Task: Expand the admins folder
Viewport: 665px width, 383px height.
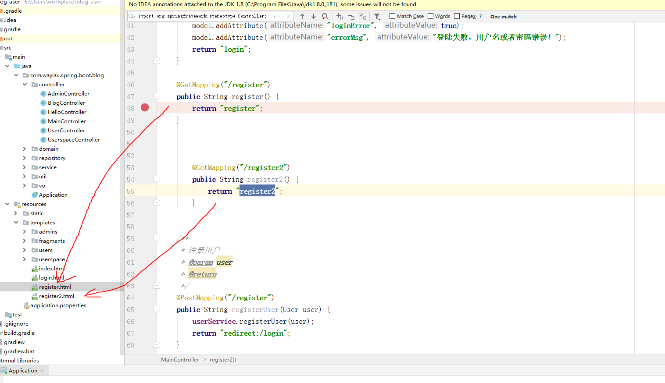Action: tap(25, 232)
